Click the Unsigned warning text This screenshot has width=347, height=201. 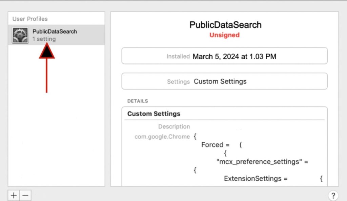click(224, 35)
